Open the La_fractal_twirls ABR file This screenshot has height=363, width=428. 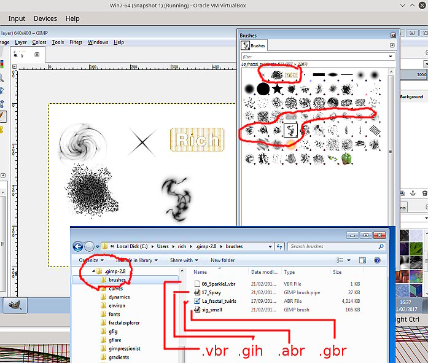(x=219, y=301)
